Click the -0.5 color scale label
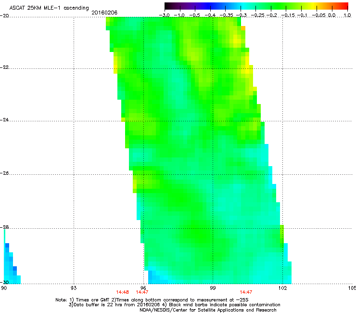The height and width of the screenshot is (313, 356). pyautogui.click(x=194, y=15)
